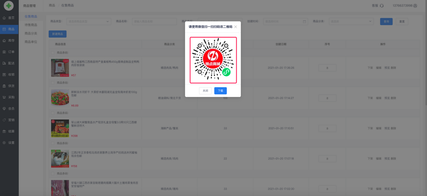Click 下架 for the 军山湖大闸蟹 row

tap(370, 128)
